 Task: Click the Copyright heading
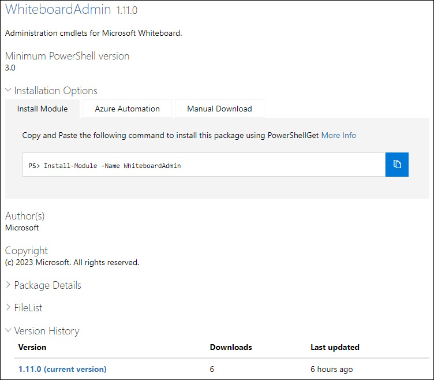[27, 251]
